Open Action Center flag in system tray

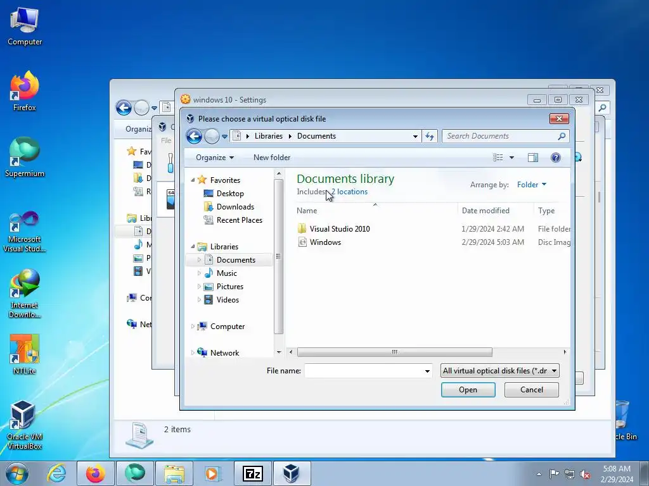coord(554,473)
